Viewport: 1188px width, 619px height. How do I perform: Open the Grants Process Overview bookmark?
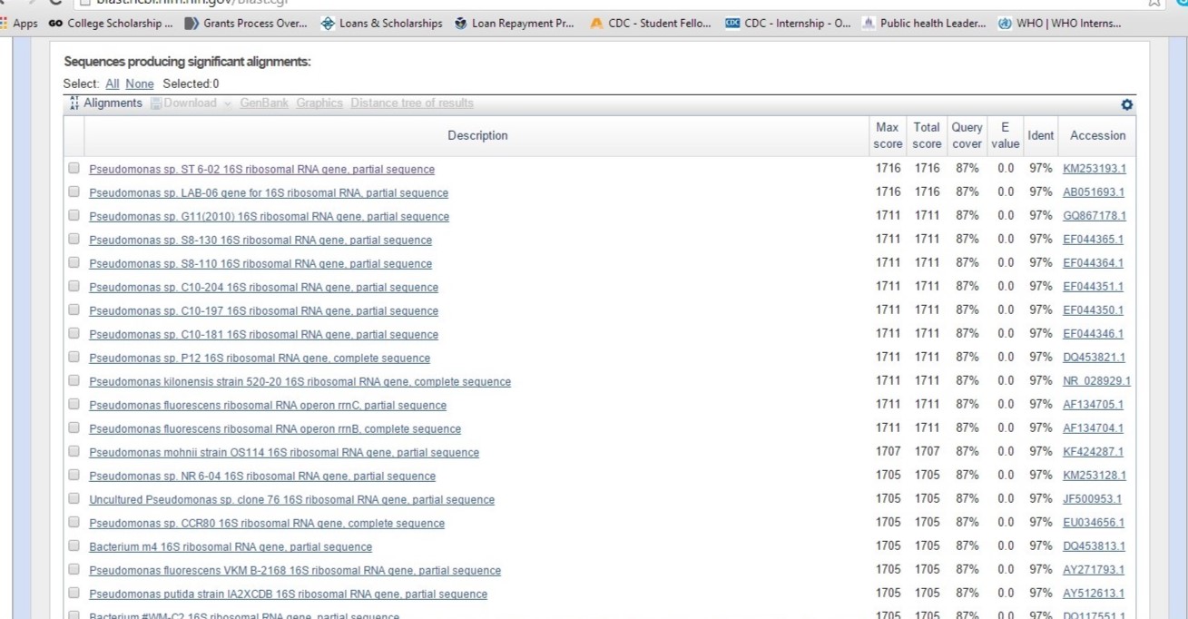[246, 24]
